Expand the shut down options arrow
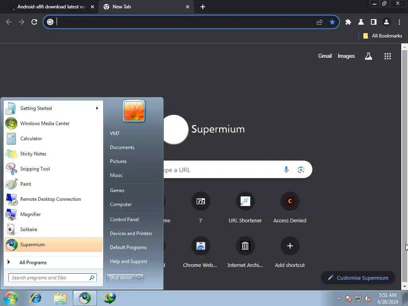The width and height of the screenshot is (408, 306). click(x=139, y=278)
